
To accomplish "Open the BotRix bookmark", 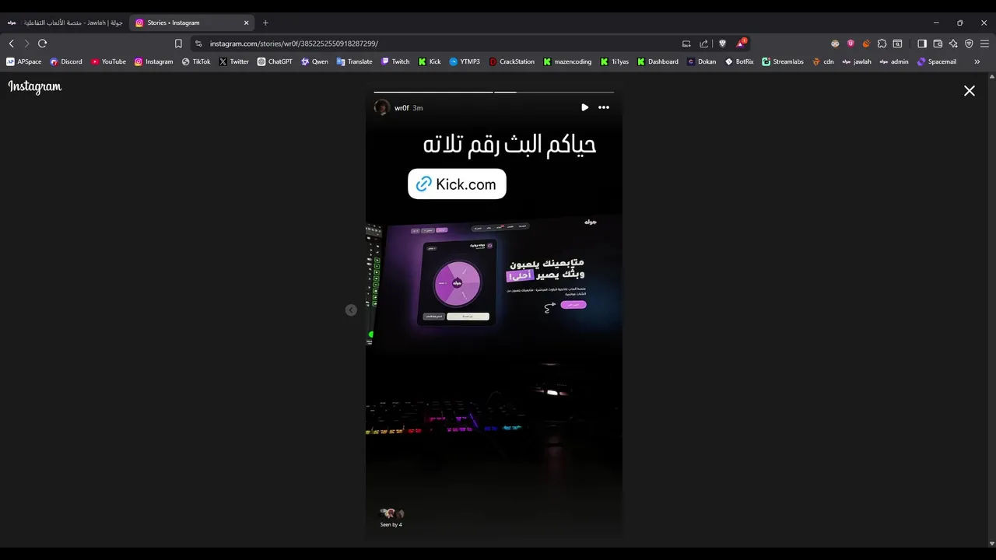I will coord(740,61).
